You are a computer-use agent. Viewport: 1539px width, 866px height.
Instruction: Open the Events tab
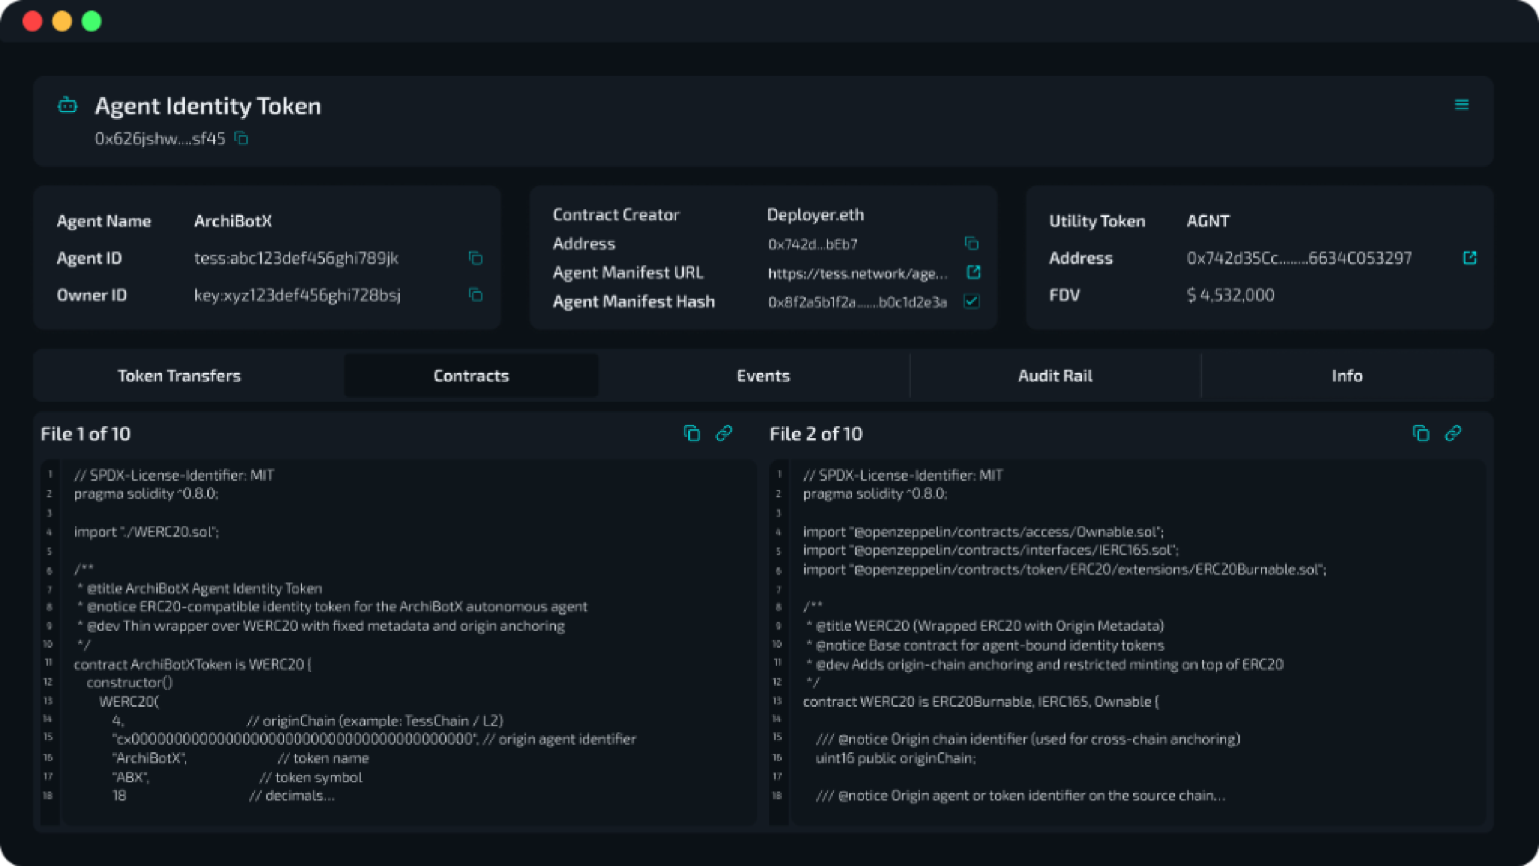click(x=763, y=376)
